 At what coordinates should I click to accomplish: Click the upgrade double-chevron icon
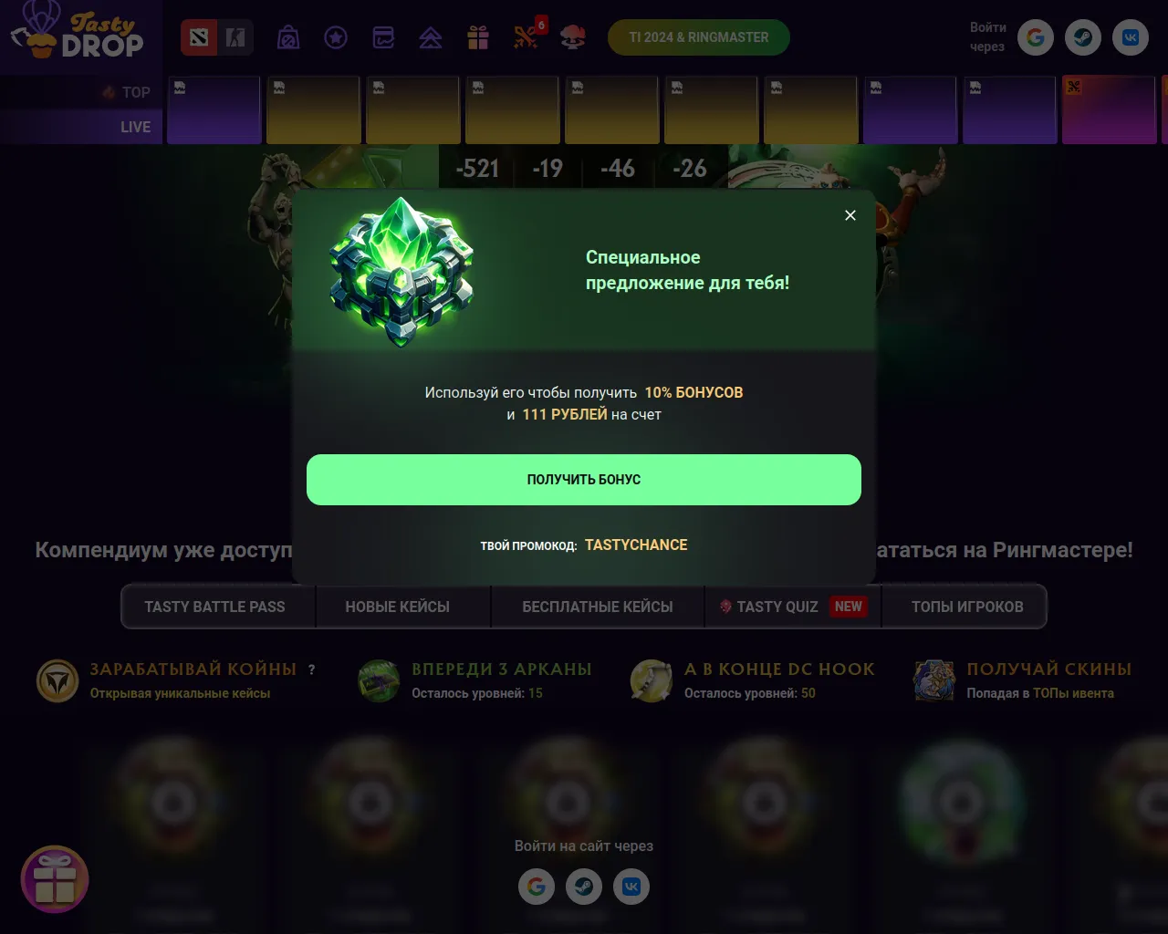431,37
